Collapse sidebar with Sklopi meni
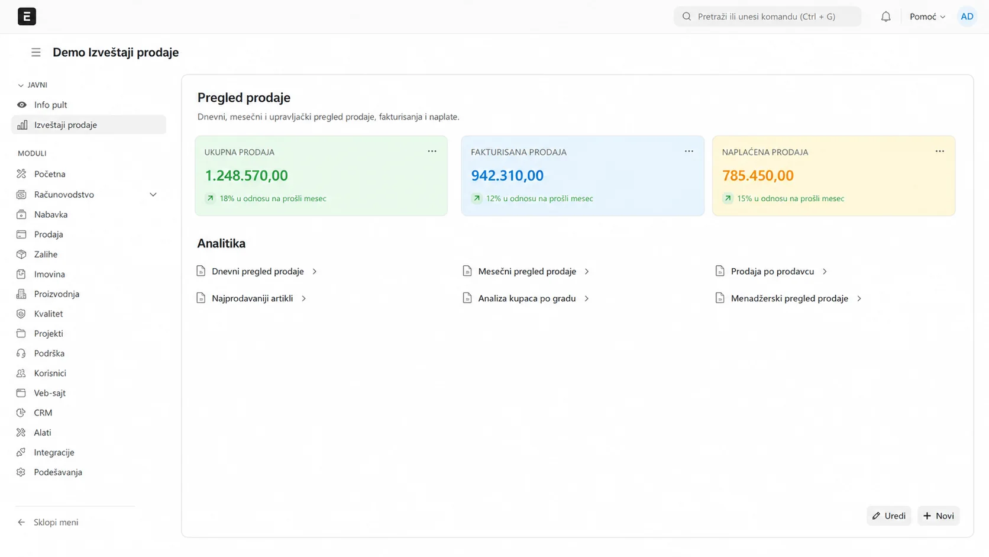The image size is (989, 557). pyautogui.click(x=48, y=522)
